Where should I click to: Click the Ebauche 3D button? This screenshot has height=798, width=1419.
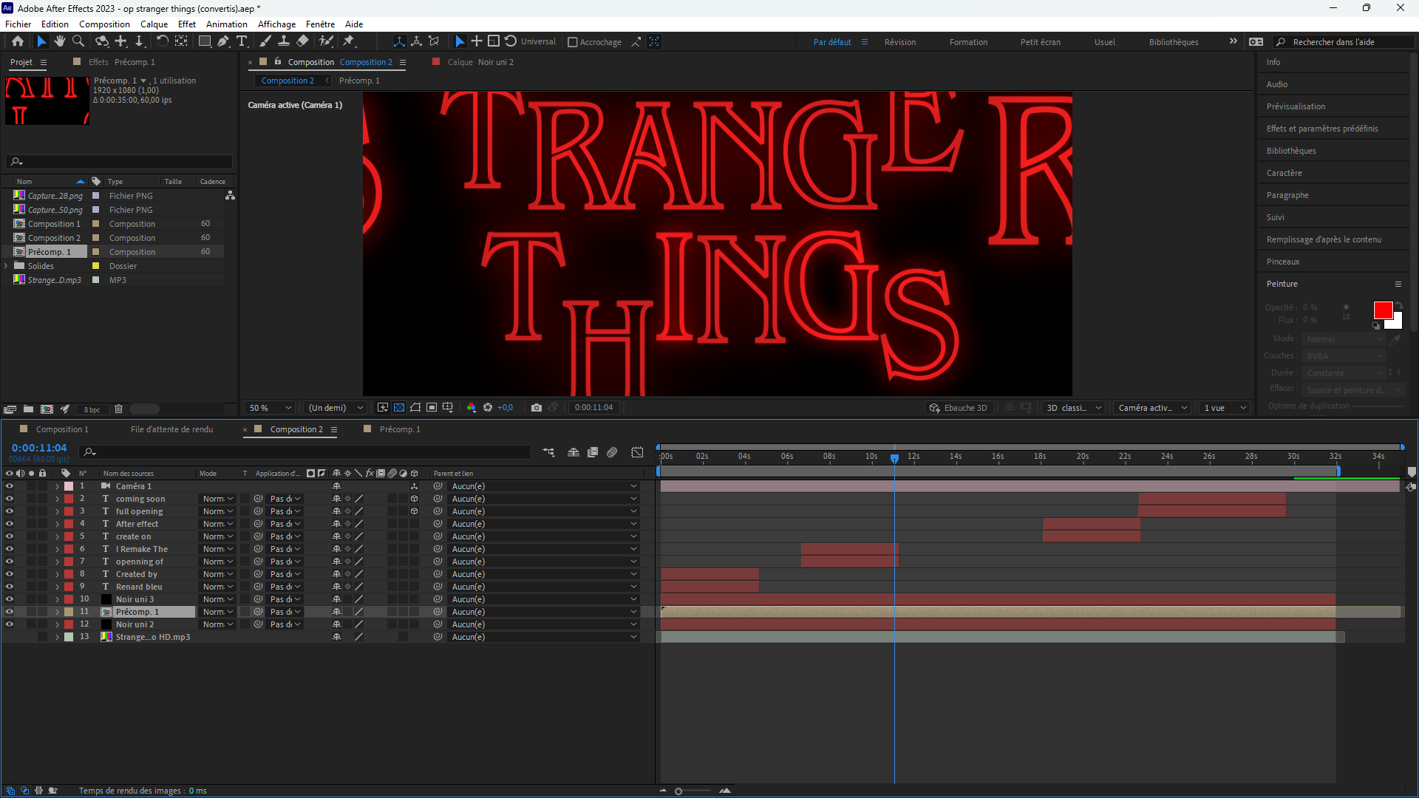(x=958, y=408)
